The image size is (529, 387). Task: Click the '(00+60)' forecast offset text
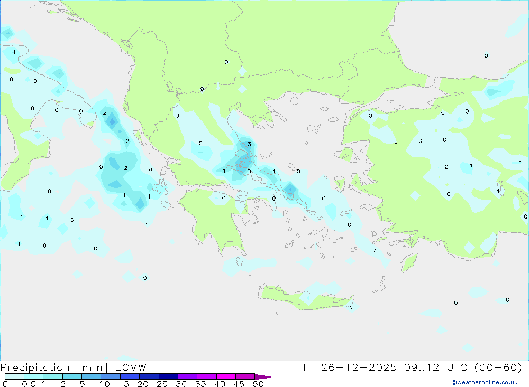pyautogui.click(x=498, y=367)
